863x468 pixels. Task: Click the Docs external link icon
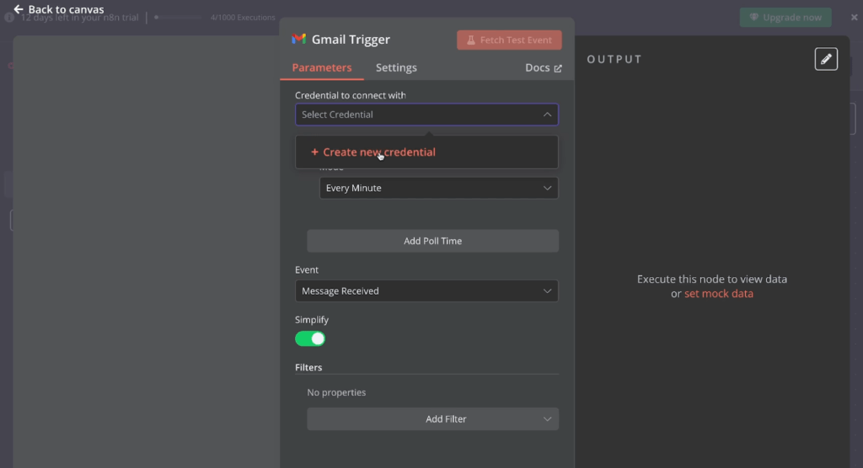tap(558, 68)
